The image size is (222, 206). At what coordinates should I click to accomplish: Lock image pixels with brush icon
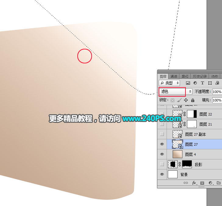coord(179,100)
